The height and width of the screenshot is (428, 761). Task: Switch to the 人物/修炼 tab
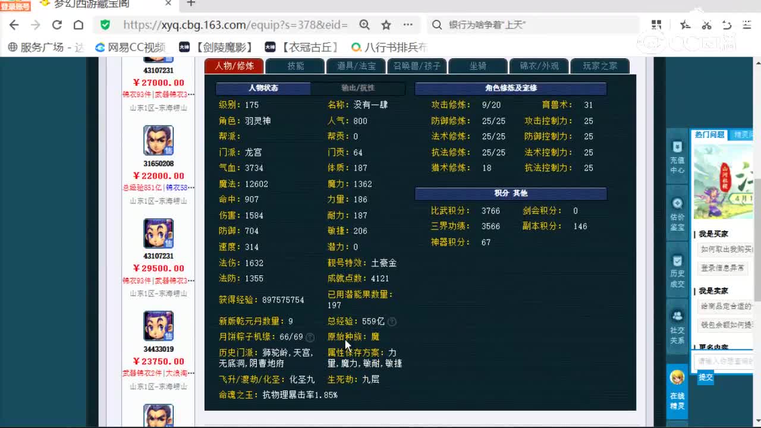234,66
